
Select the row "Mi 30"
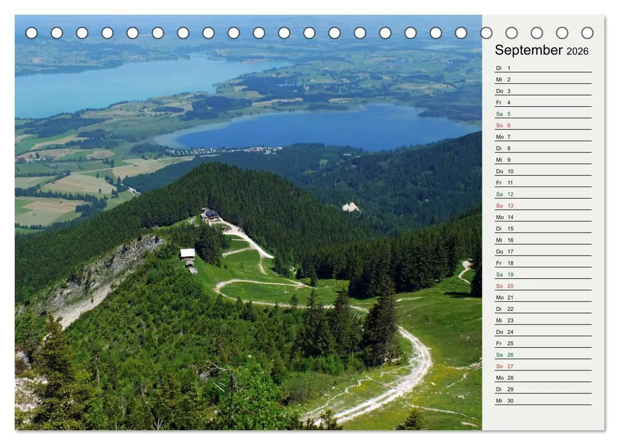tap(543, 401)
